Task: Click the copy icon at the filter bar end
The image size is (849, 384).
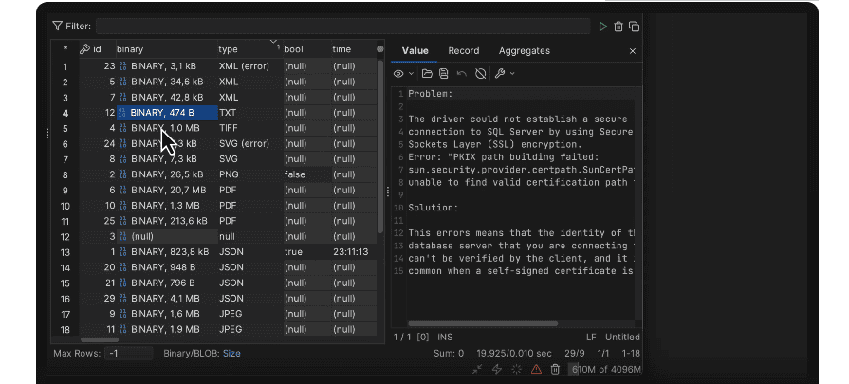Action: pos(634,27)
